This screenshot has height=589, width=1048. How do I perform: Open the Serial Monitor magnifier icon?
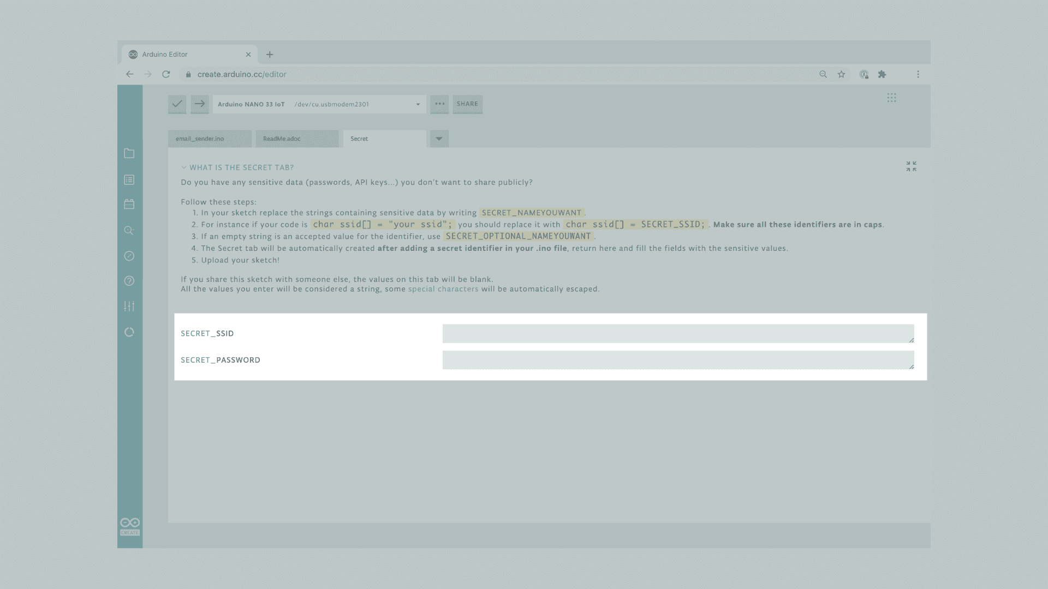click(x=129, y=230)
